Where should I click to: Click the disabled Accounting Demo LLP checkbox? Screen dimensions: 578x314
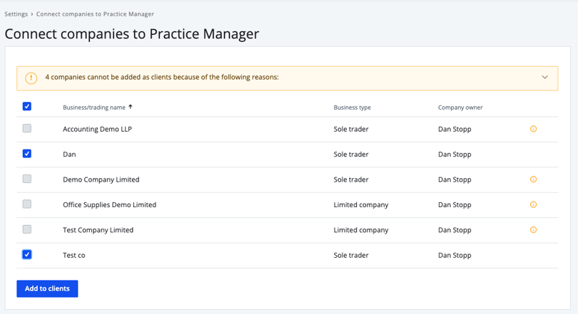click(x=27, y=128)
